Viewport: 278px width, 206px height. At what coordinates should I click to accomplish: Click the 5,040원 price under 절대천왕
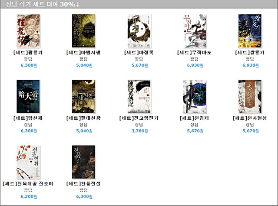point(84,131)
